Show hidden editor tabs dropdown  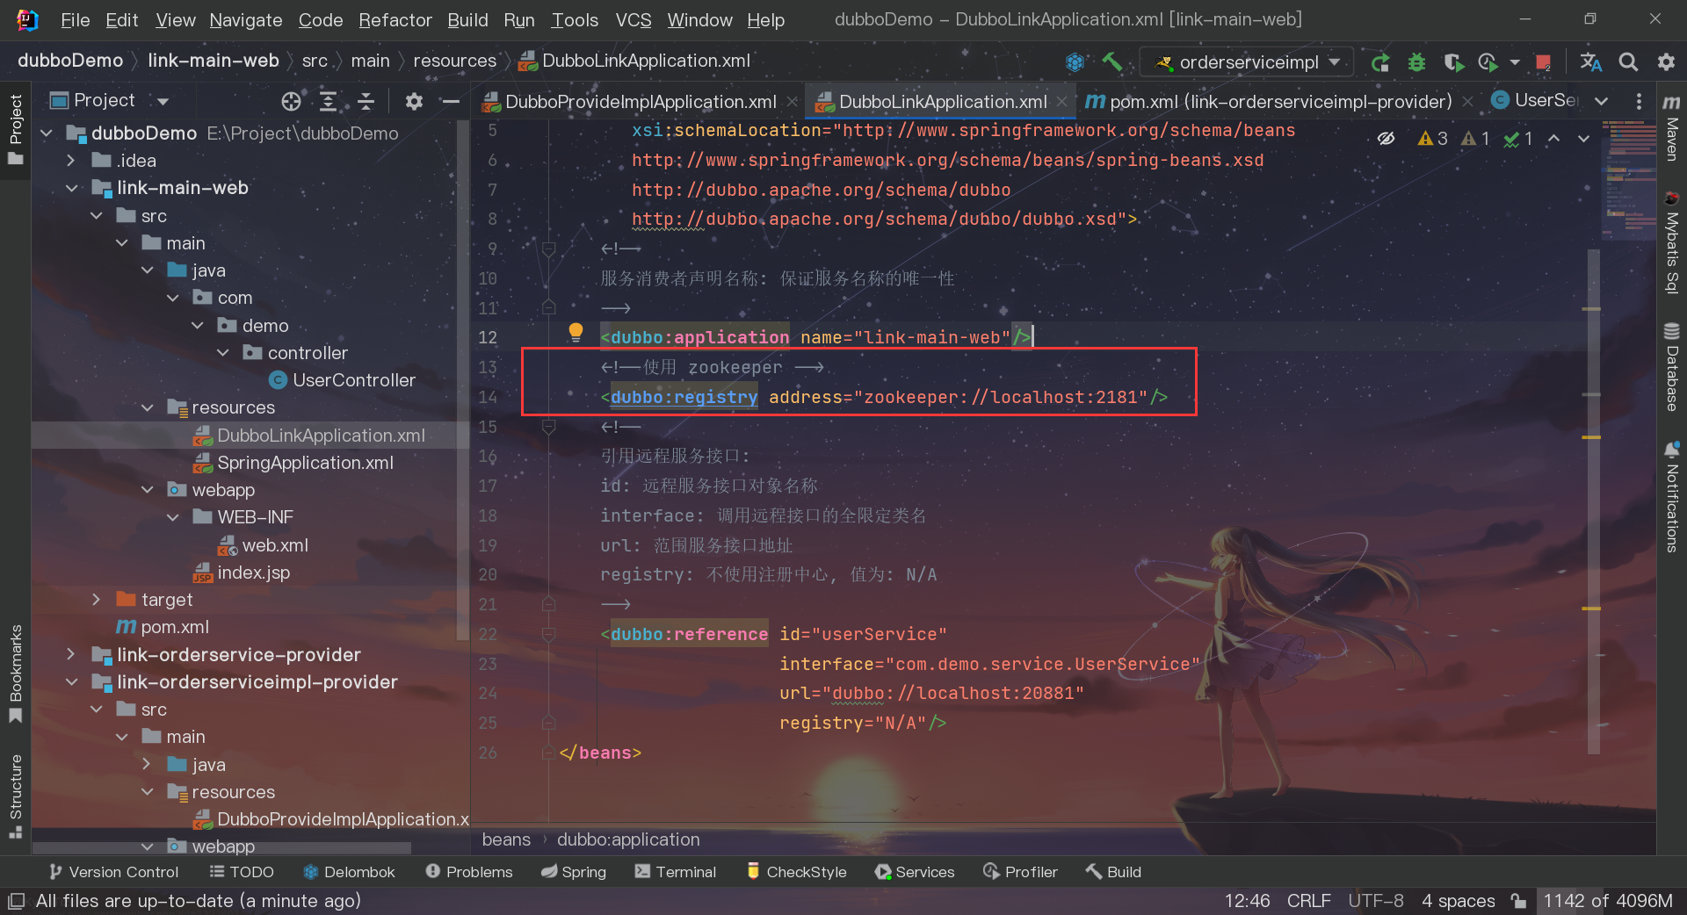(x=1602, y=101)
